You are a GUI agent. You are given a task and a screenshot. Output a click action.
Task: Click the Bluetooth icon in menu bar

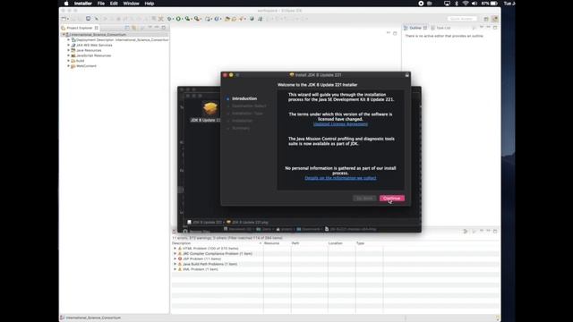[457, 4]
